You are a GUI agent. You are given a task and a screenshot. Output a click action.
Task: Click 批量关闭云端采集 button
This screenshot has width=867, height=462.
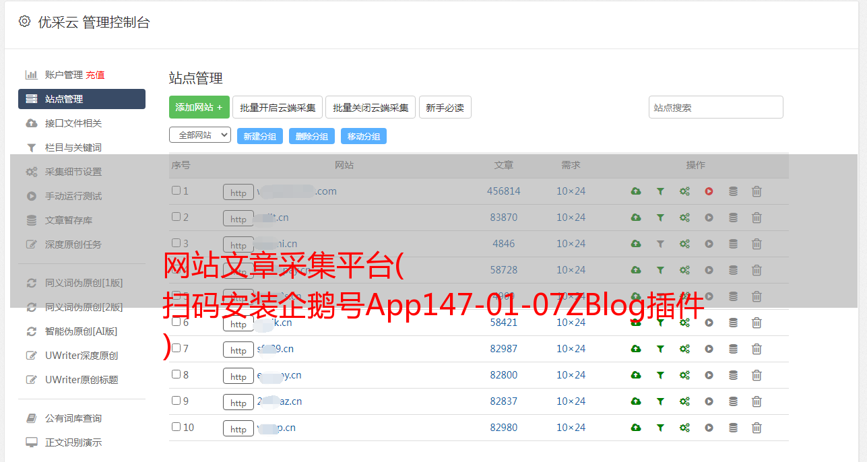point(371,107)
